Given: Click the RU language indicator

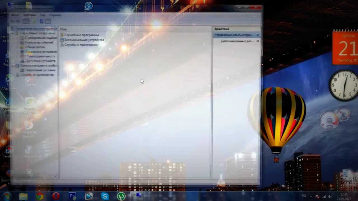Looking at the screenshot, I should pyautogui.click(x=304, y=196).
